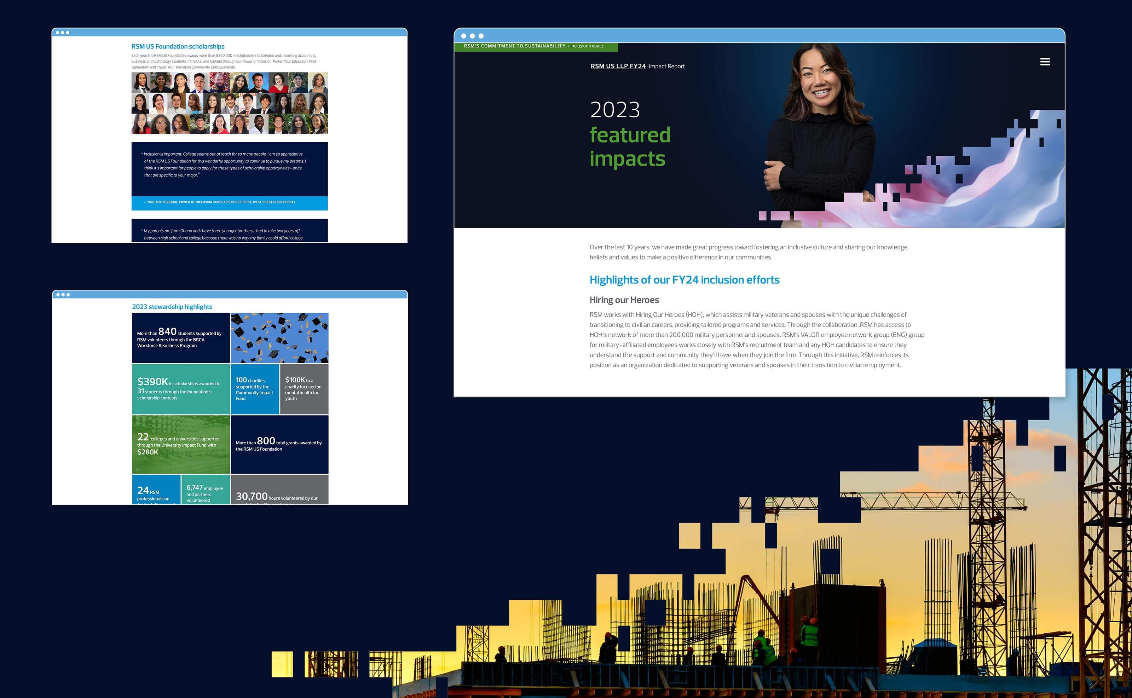Select the Highlights of our FY24 inclusion efforts heading

click(x=685, y=280)
